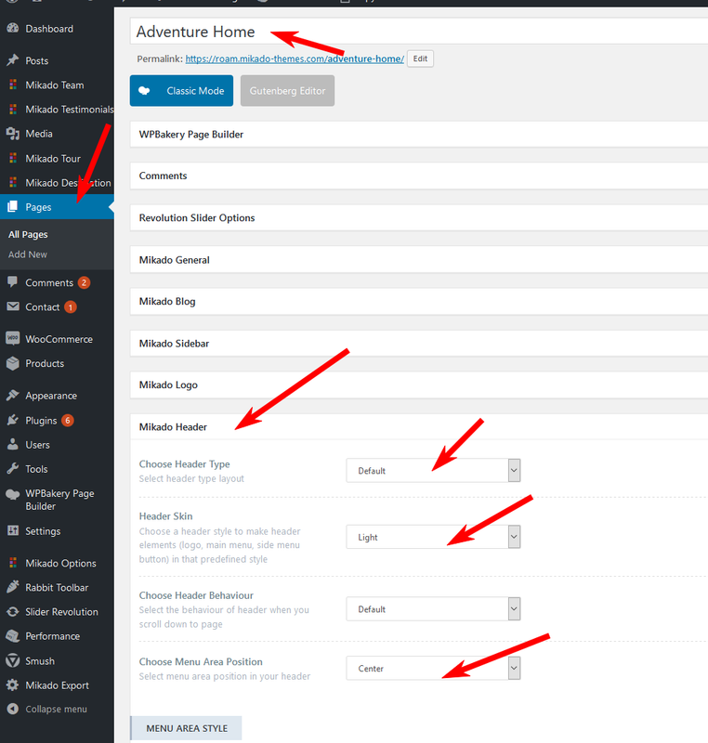Image resolution: width=708 pixels, height=743 pixels.
Task: Expand the Mikado Logo panel
Action: click(x=419, y=385)
